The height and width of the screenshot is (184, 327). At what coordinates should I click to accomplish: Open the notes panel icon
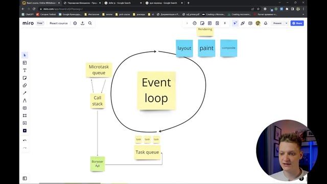click(x=209, y=23)
